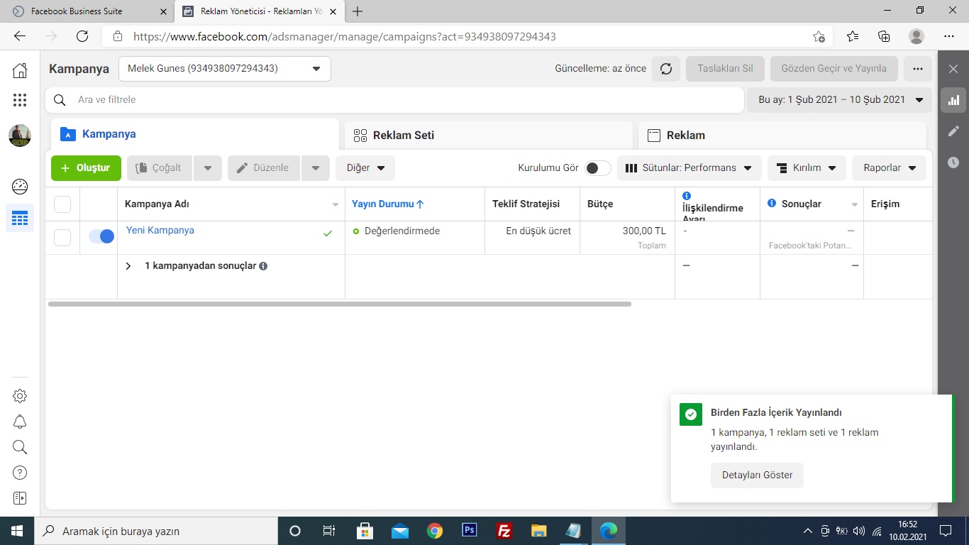
Task: Expand the 1 kampanyadan sonuçlar row
Action: coord(128,266)
